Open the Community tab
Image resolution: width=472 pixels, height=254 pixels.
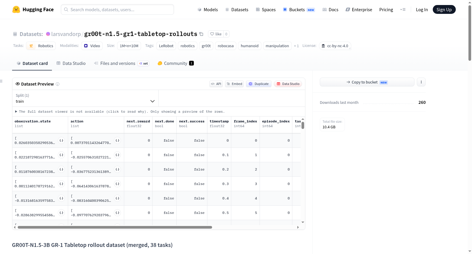[x=176, y=63]
